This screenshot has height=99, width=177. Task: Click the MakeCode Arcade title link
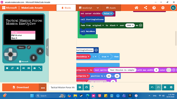(32, 8)
